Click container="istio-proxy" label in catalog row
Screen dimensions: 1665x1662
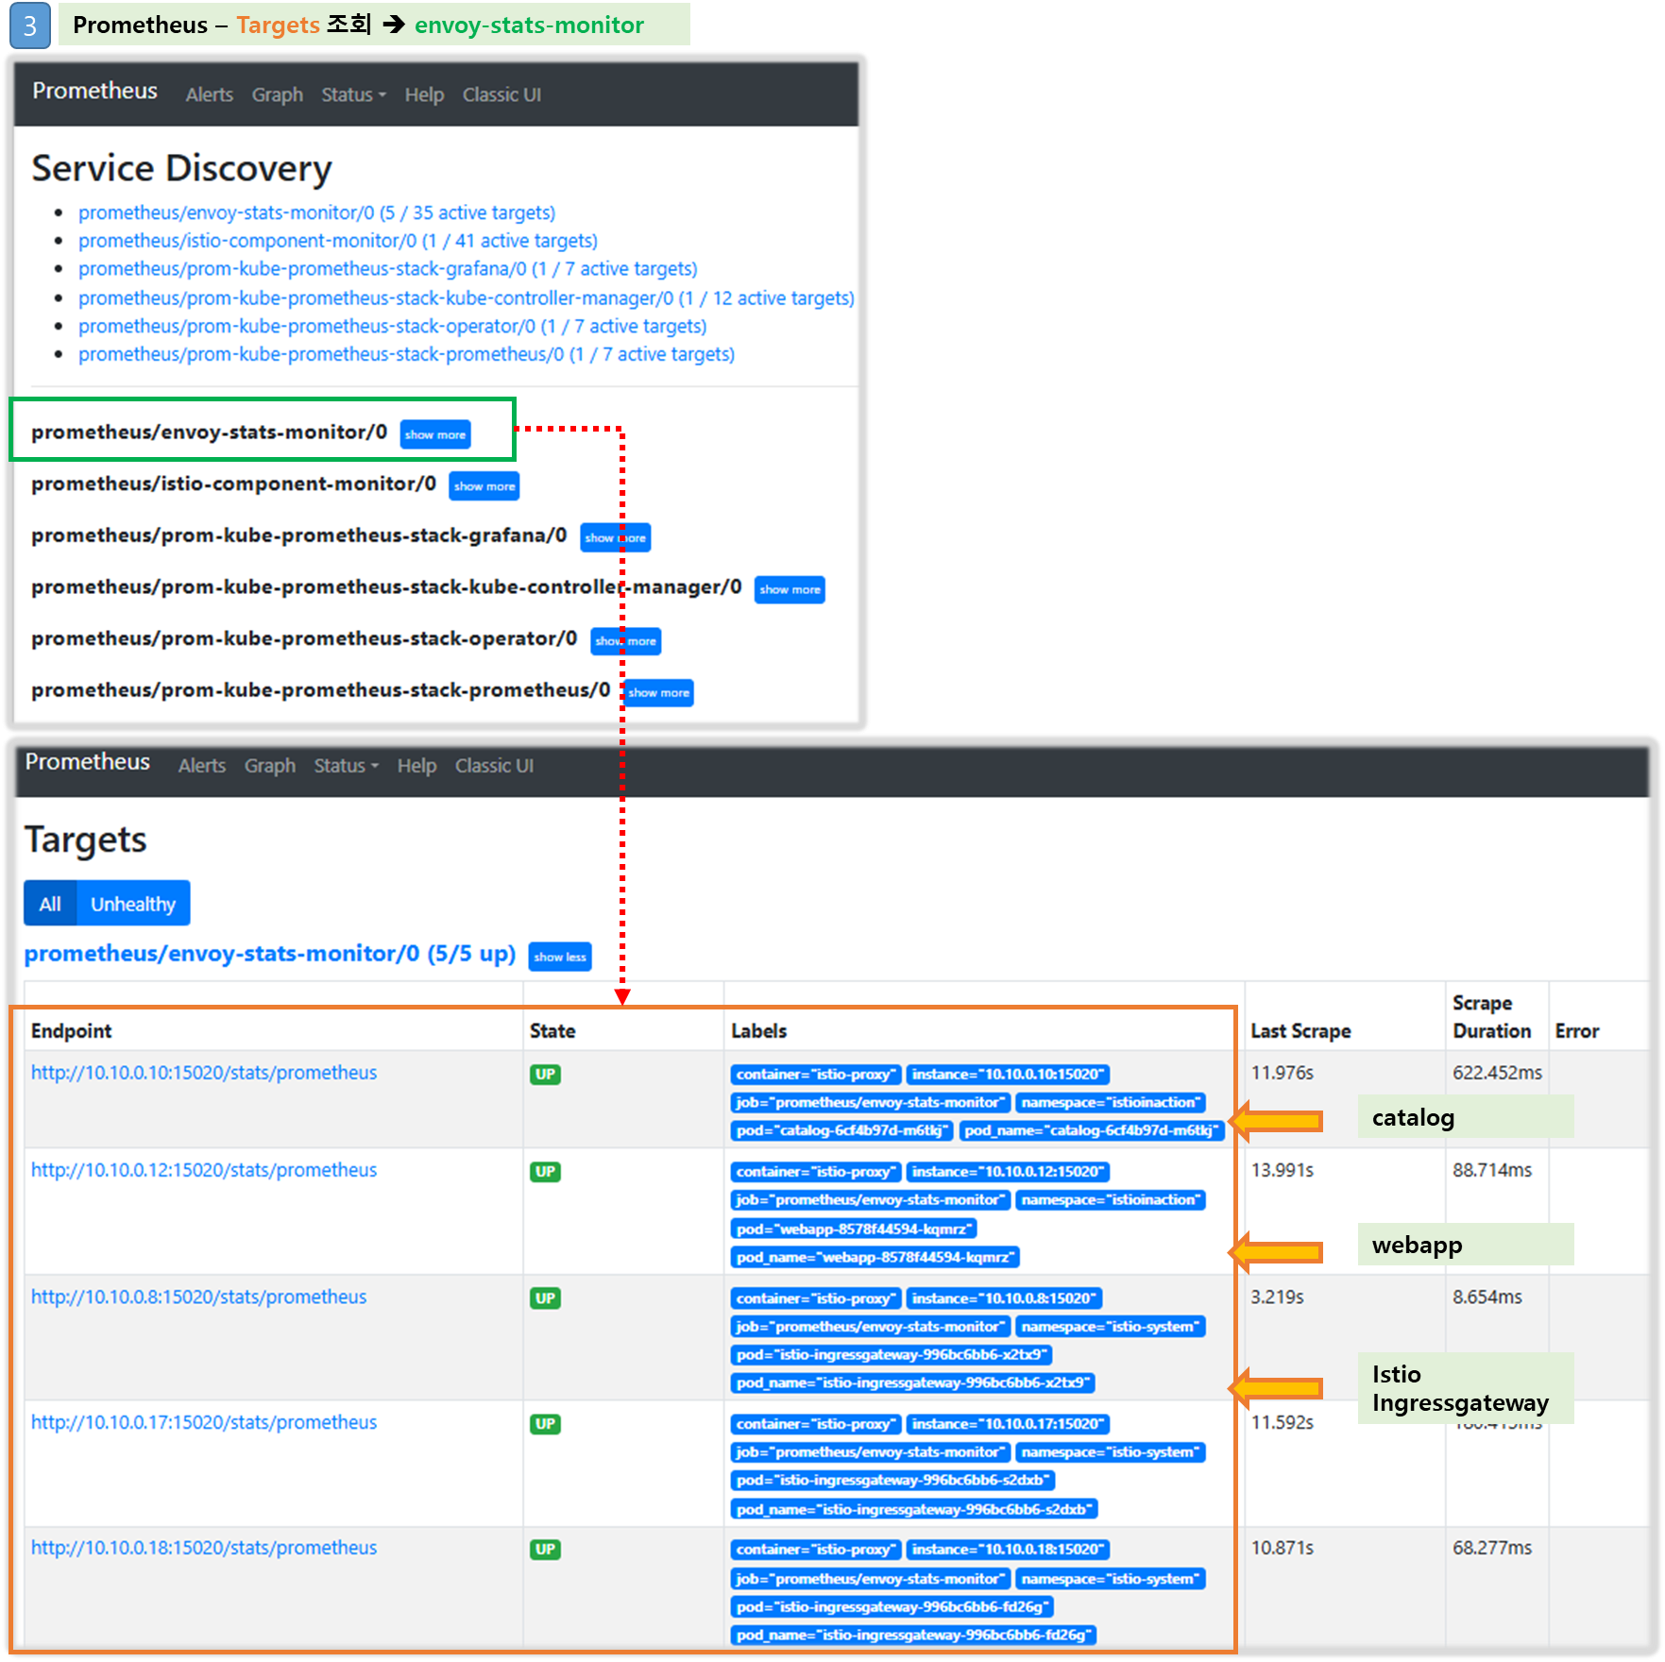tap(816, 1075)
